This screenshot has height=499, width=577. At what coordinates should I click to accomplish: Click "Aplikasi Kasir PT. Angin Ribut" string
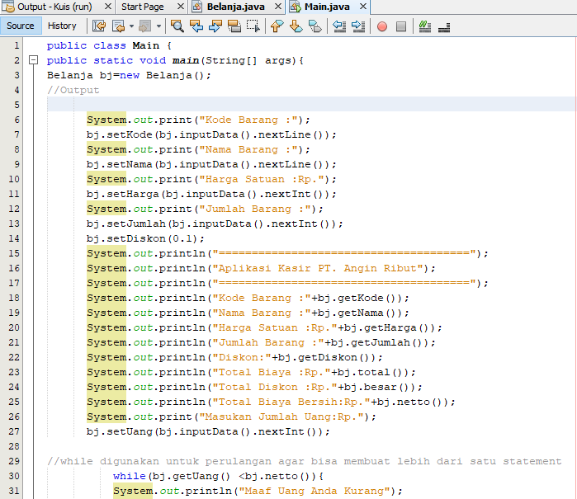pos(317,268)
